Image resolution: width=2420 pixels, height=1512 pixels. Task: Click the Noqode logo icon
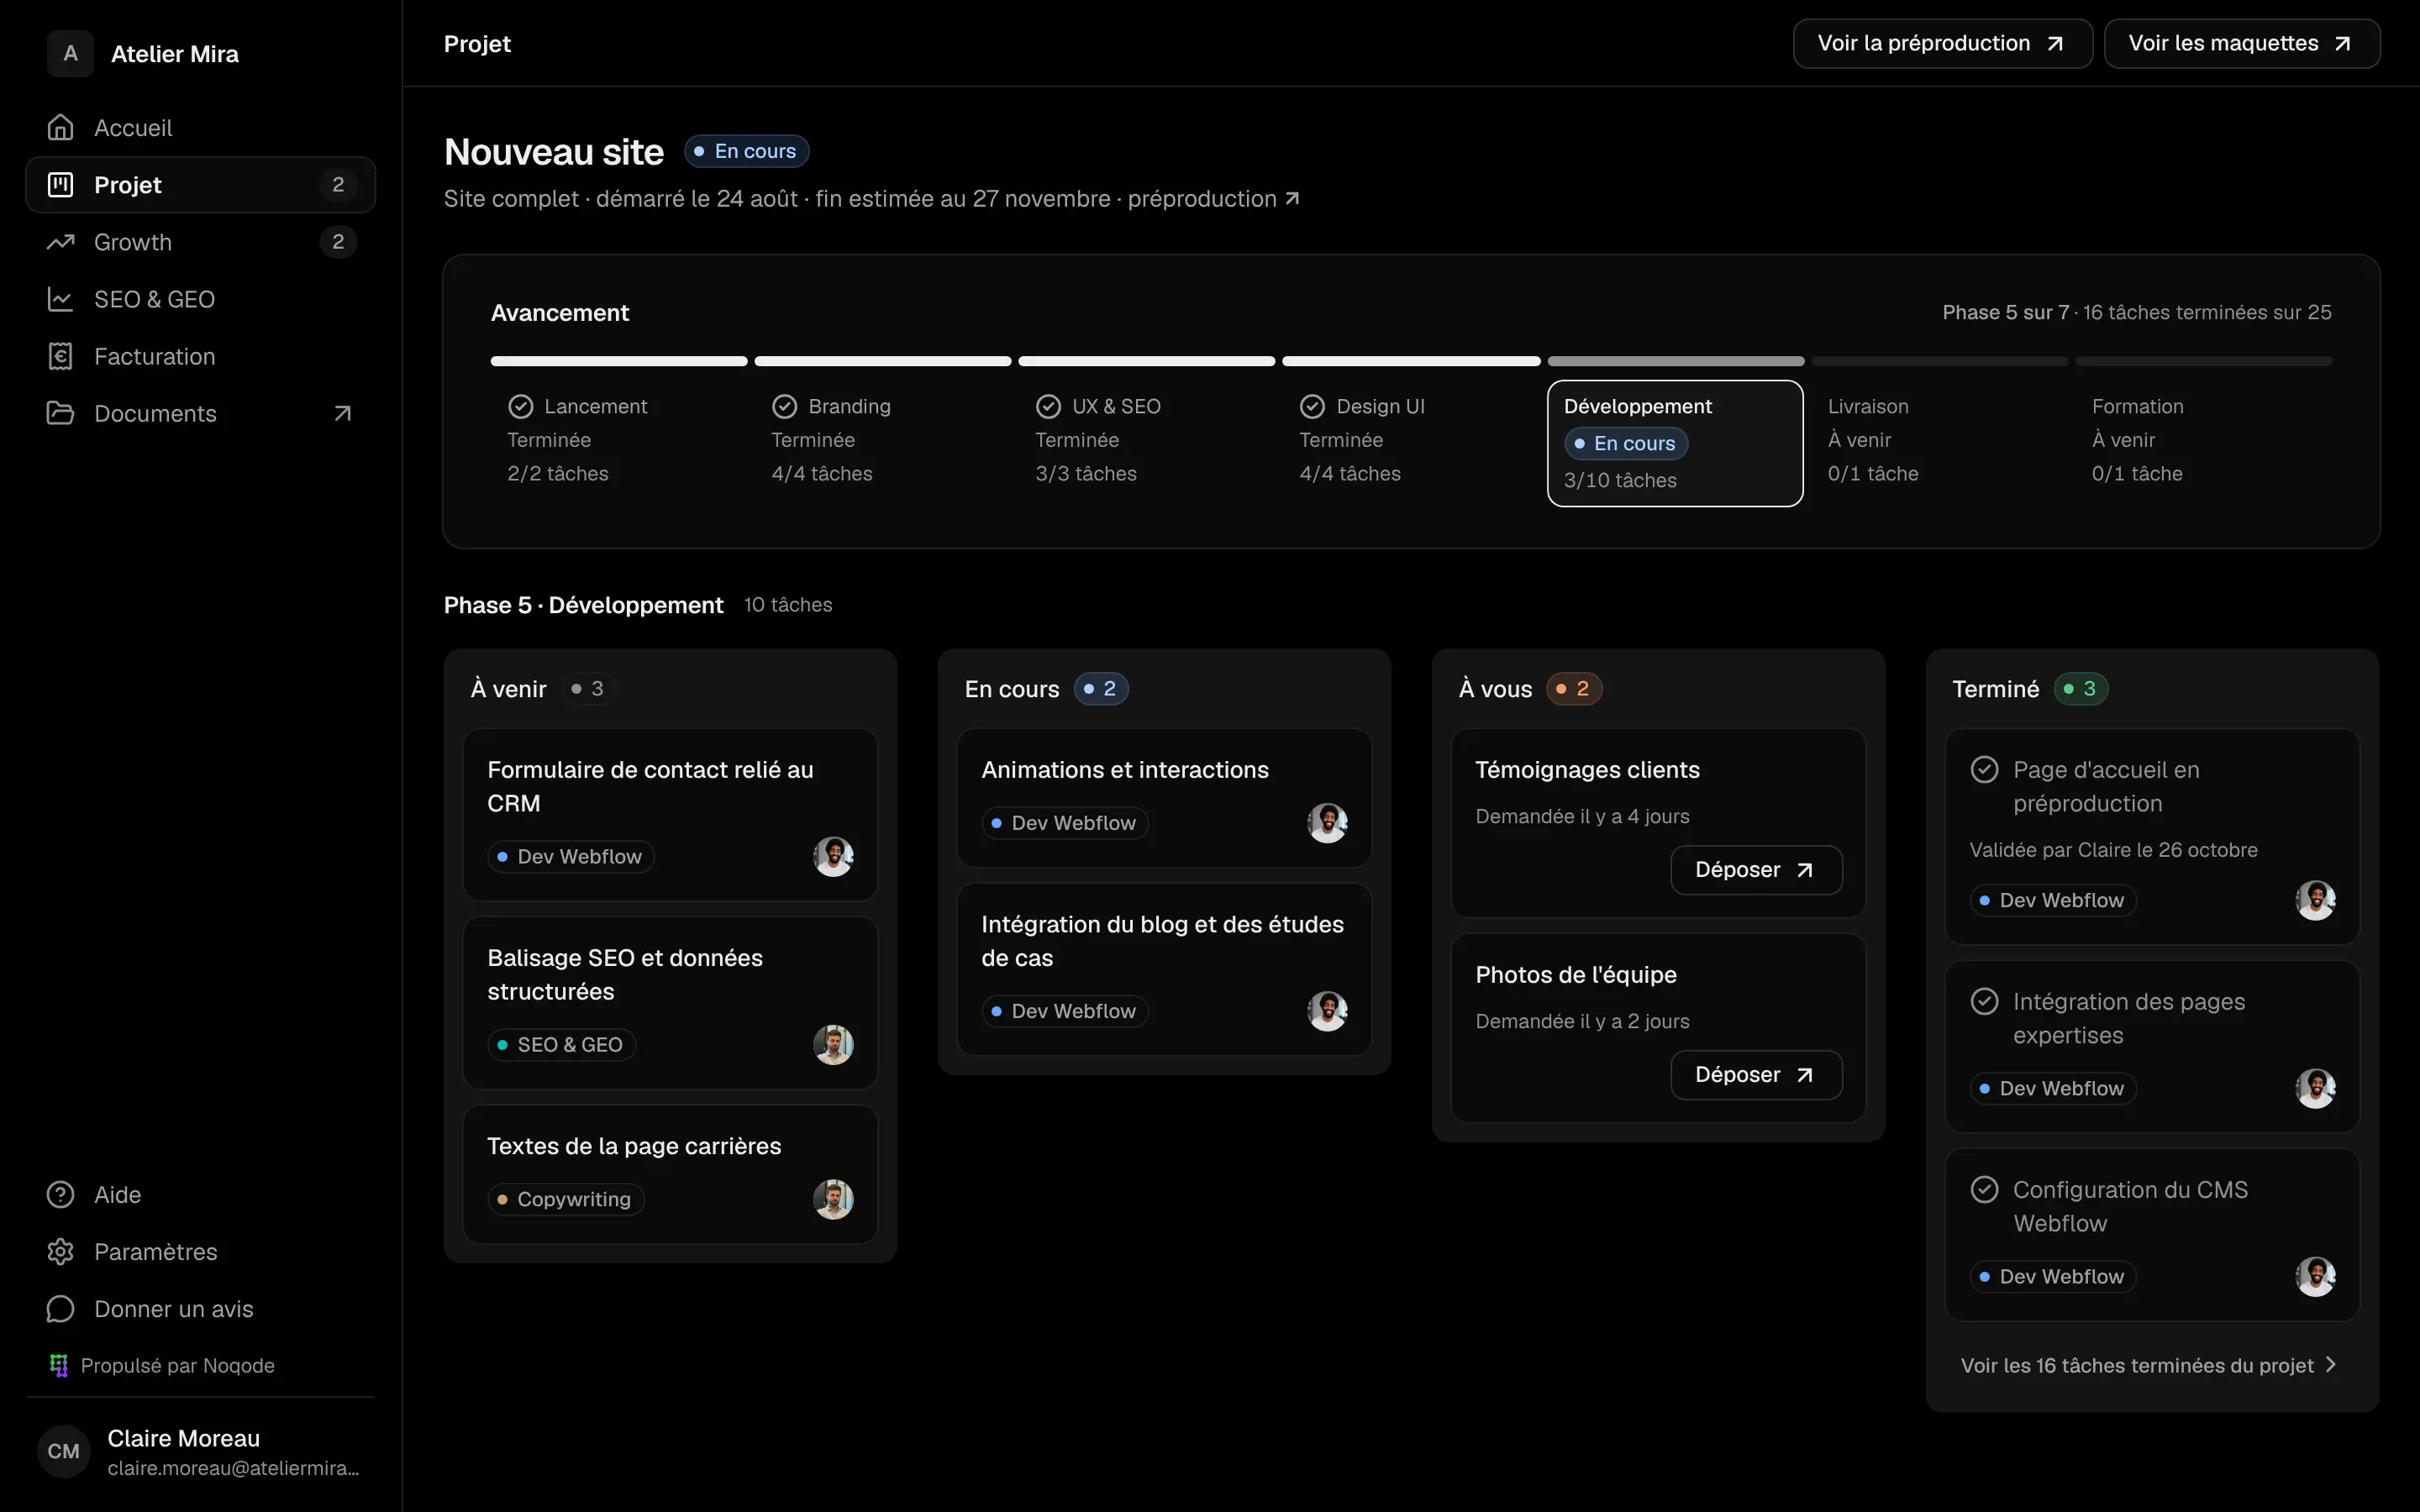point(59,1366)
